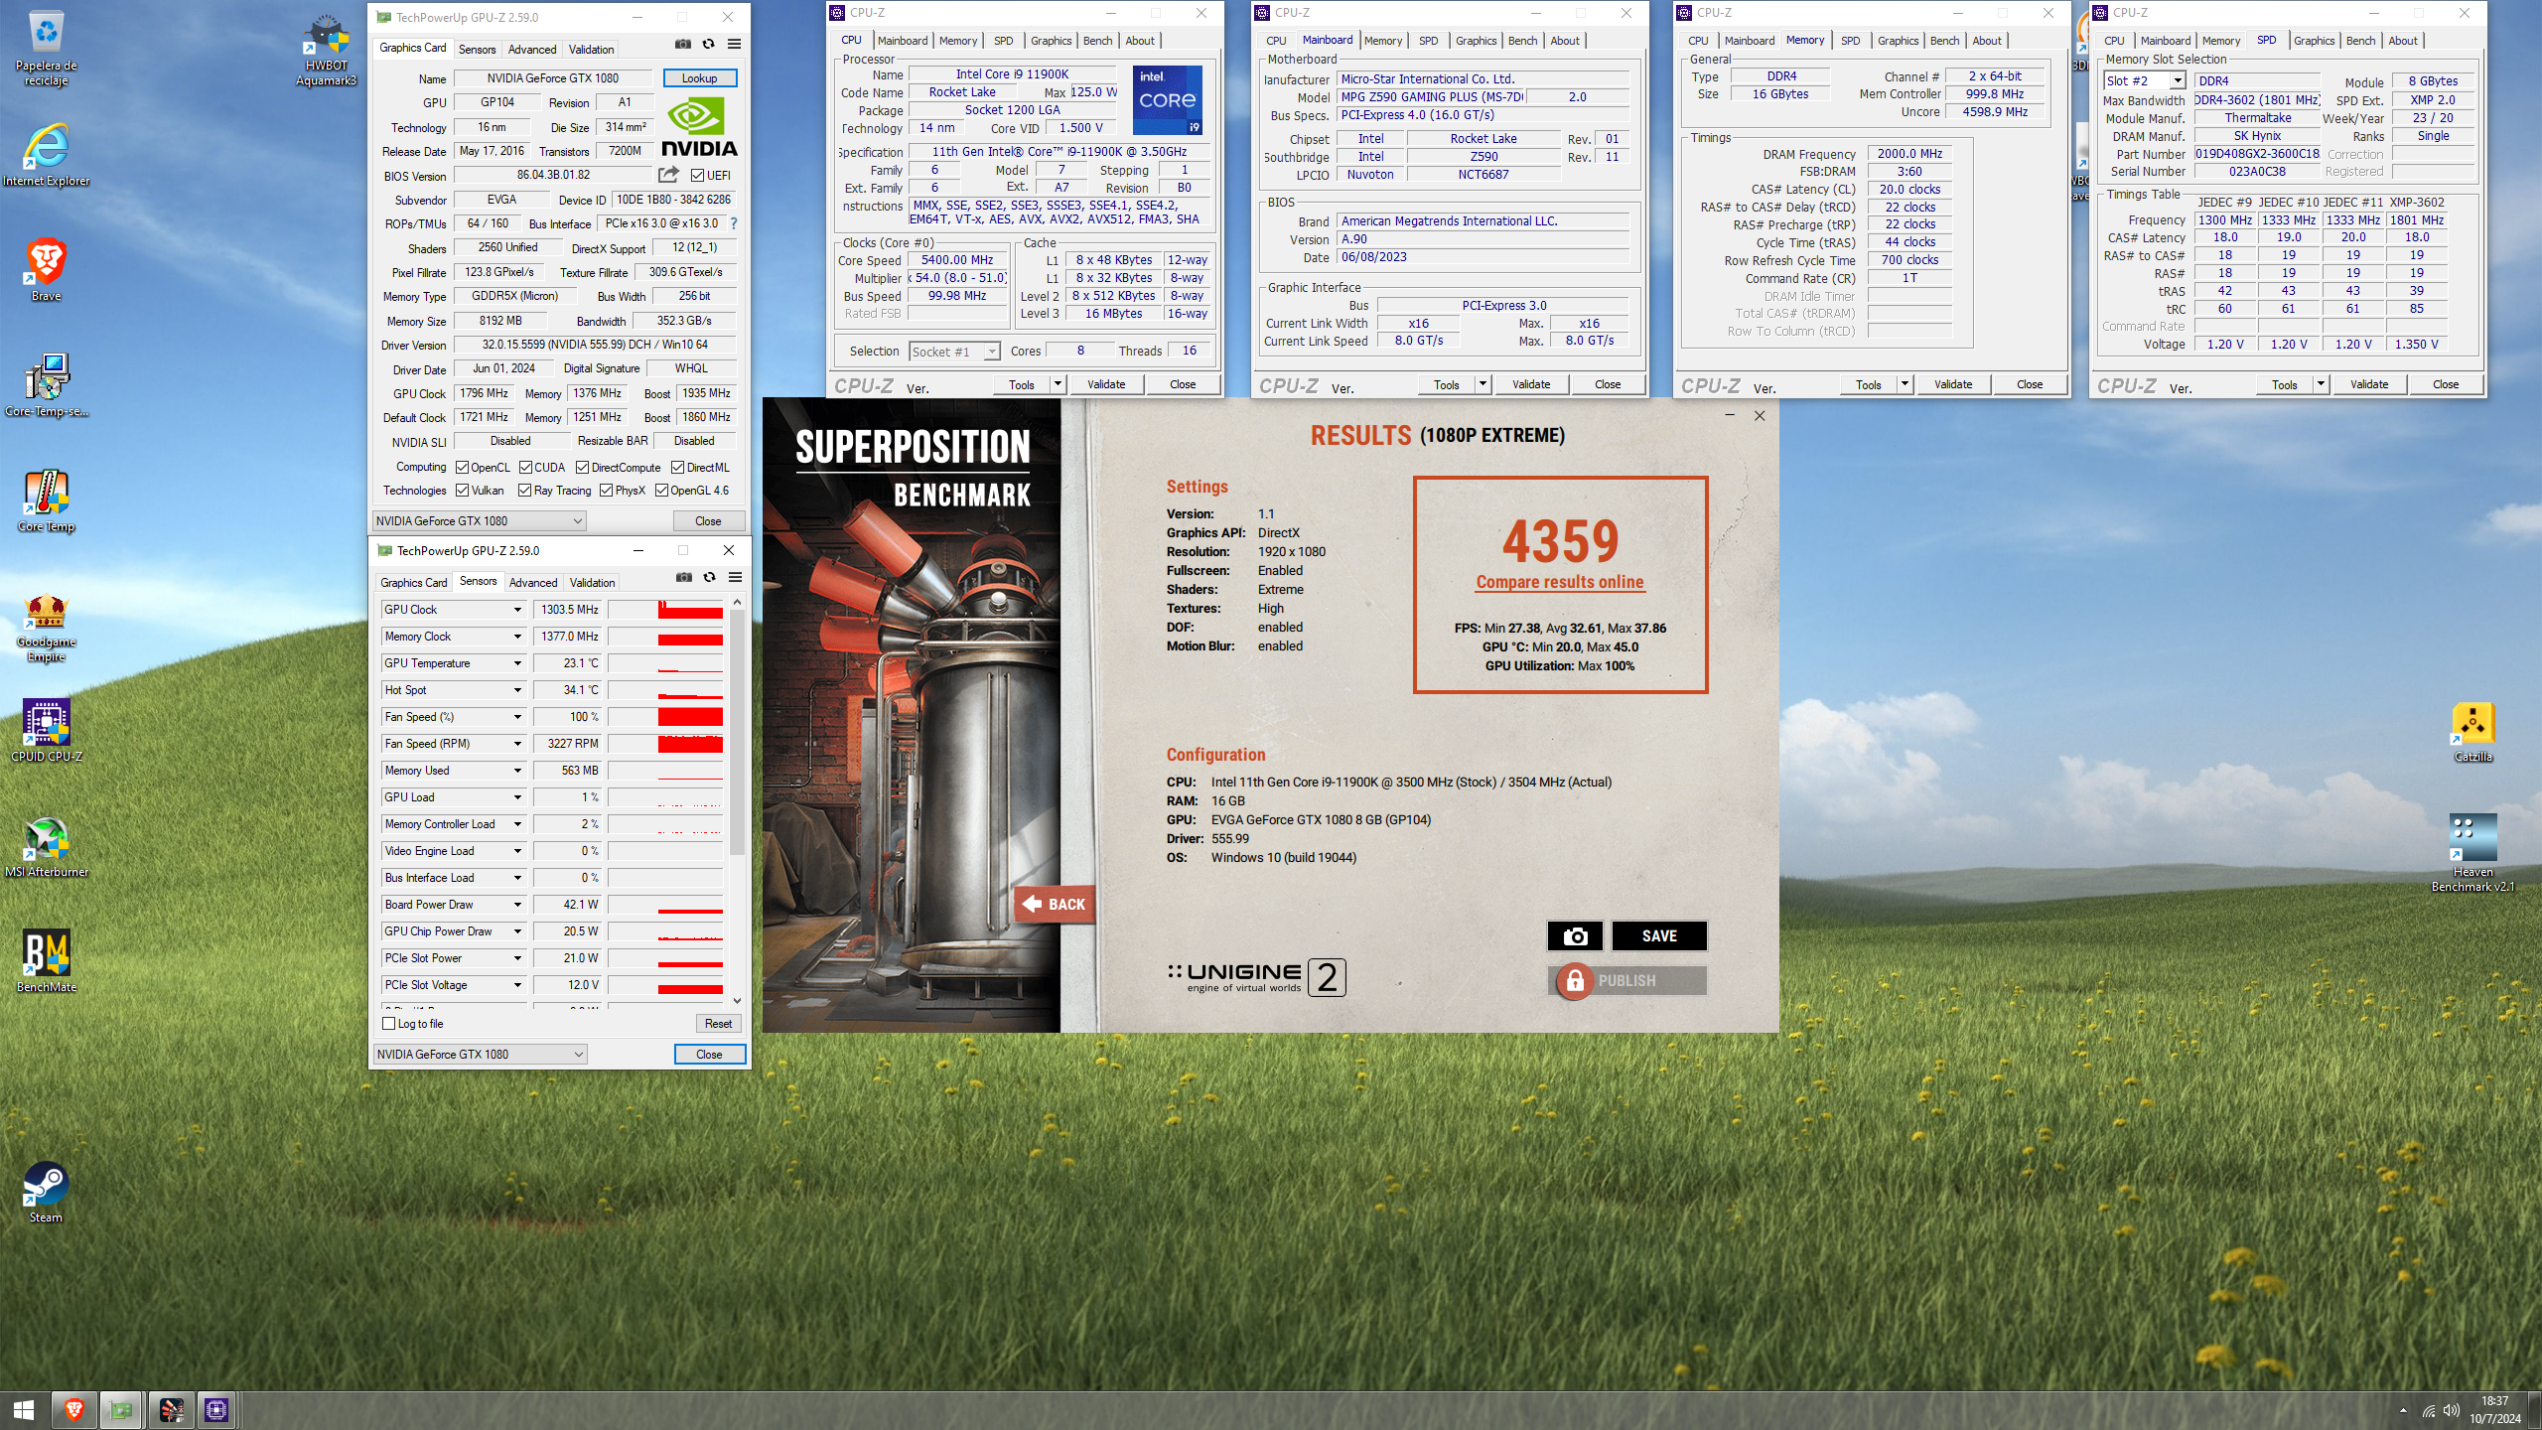Open the Goodgame Empire desktop icon
This screenshot has height=1430, width=2542.
click(47, 628)
